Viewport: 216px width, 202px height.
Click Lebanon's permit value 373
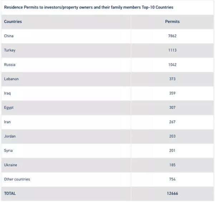(172, 79)
